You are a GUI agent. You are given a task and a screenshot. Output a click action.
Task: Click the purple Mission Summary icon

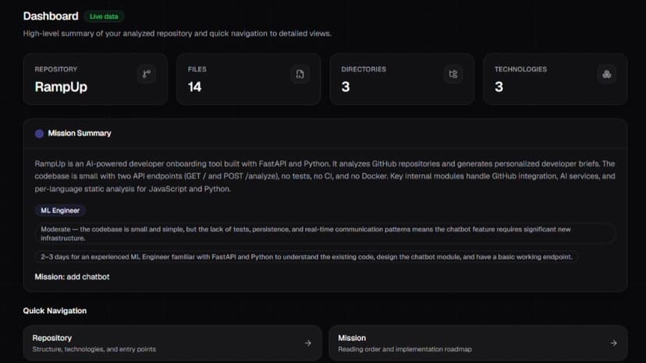(x=39, y=133)
